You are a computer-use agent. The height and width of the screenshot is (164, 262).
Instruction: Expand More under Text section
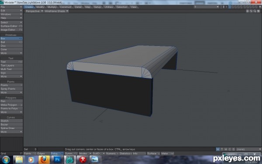coord(11,76)
